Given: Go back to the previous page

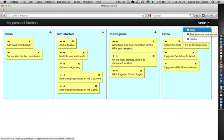Looking at the screenshot, I should coord(4,15).
